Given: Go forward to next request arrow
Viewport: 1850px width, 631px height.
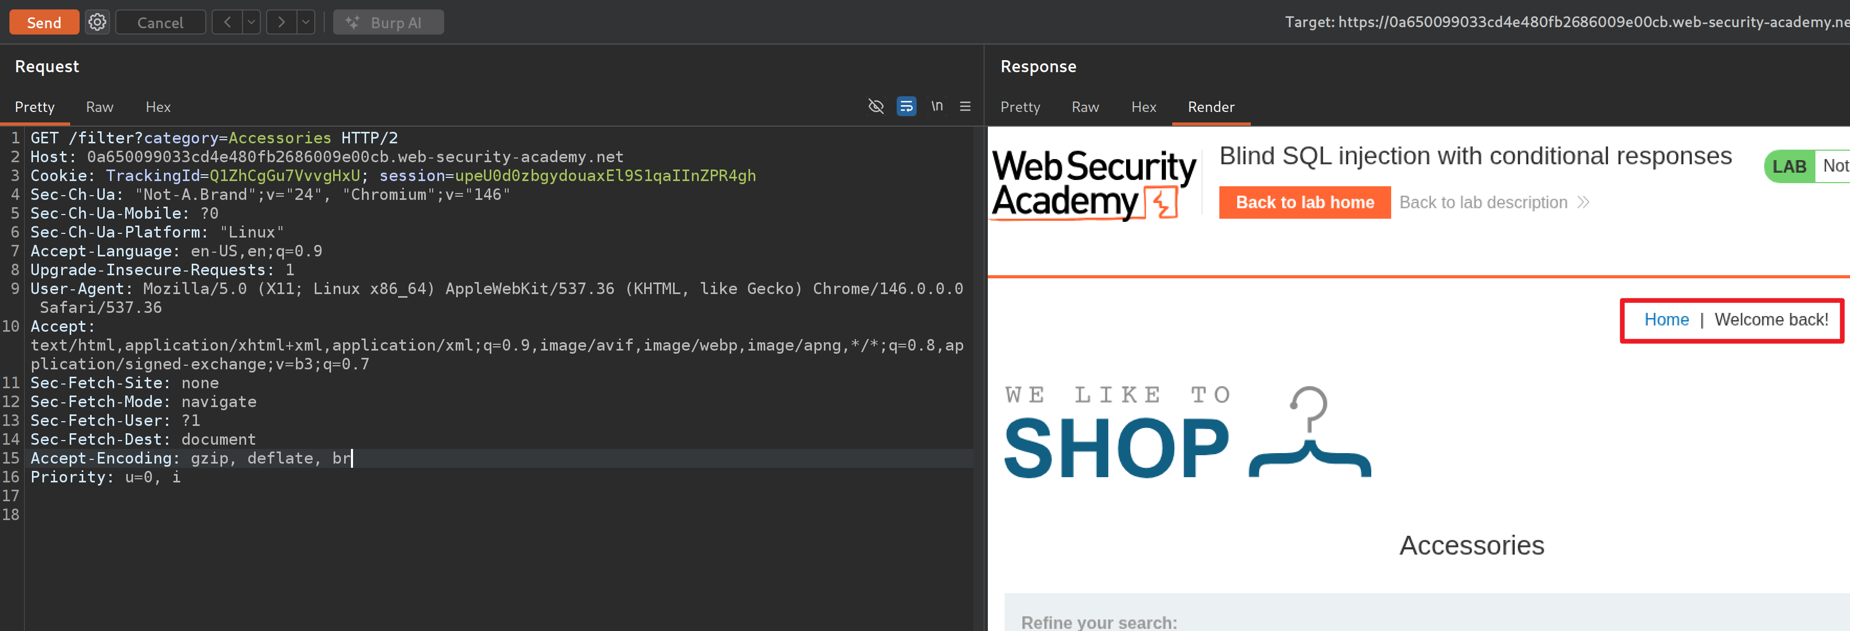Looking at the screenshot, I should coord(281,22).
